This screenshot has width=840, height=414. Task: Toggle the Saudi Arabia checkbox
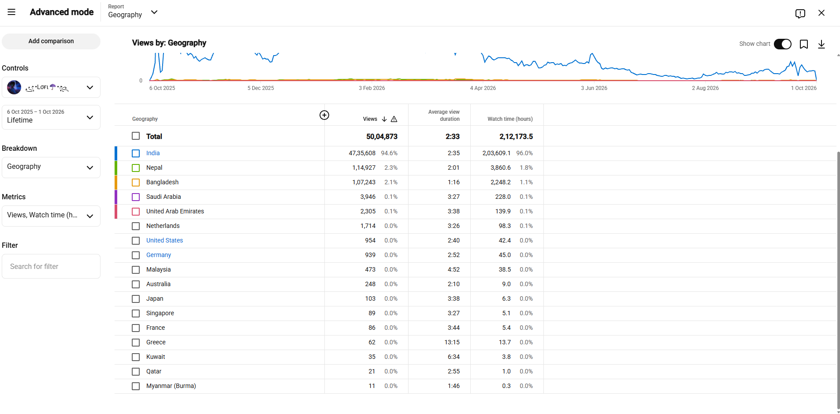(x=136, y=197)
